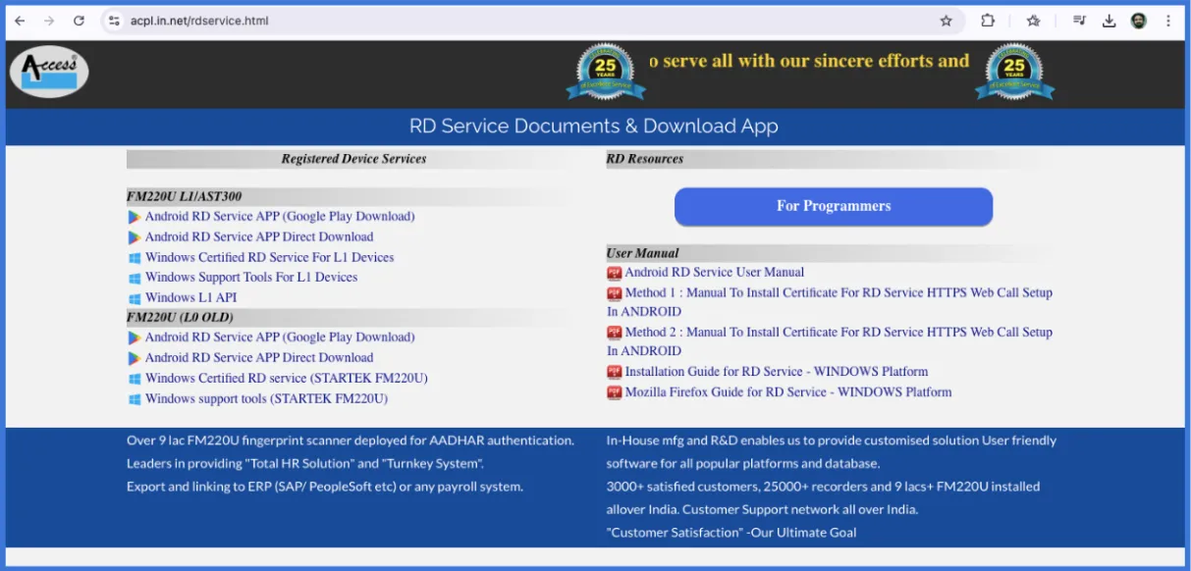Reload the current page

point(79,21)
